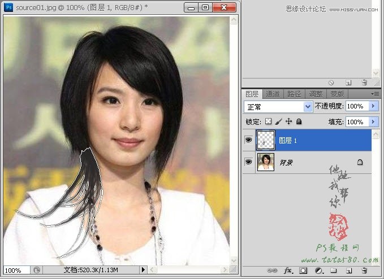384x279 pixels.
Task: Hide 背景 layer visibility
Action: tap(249, 162)
